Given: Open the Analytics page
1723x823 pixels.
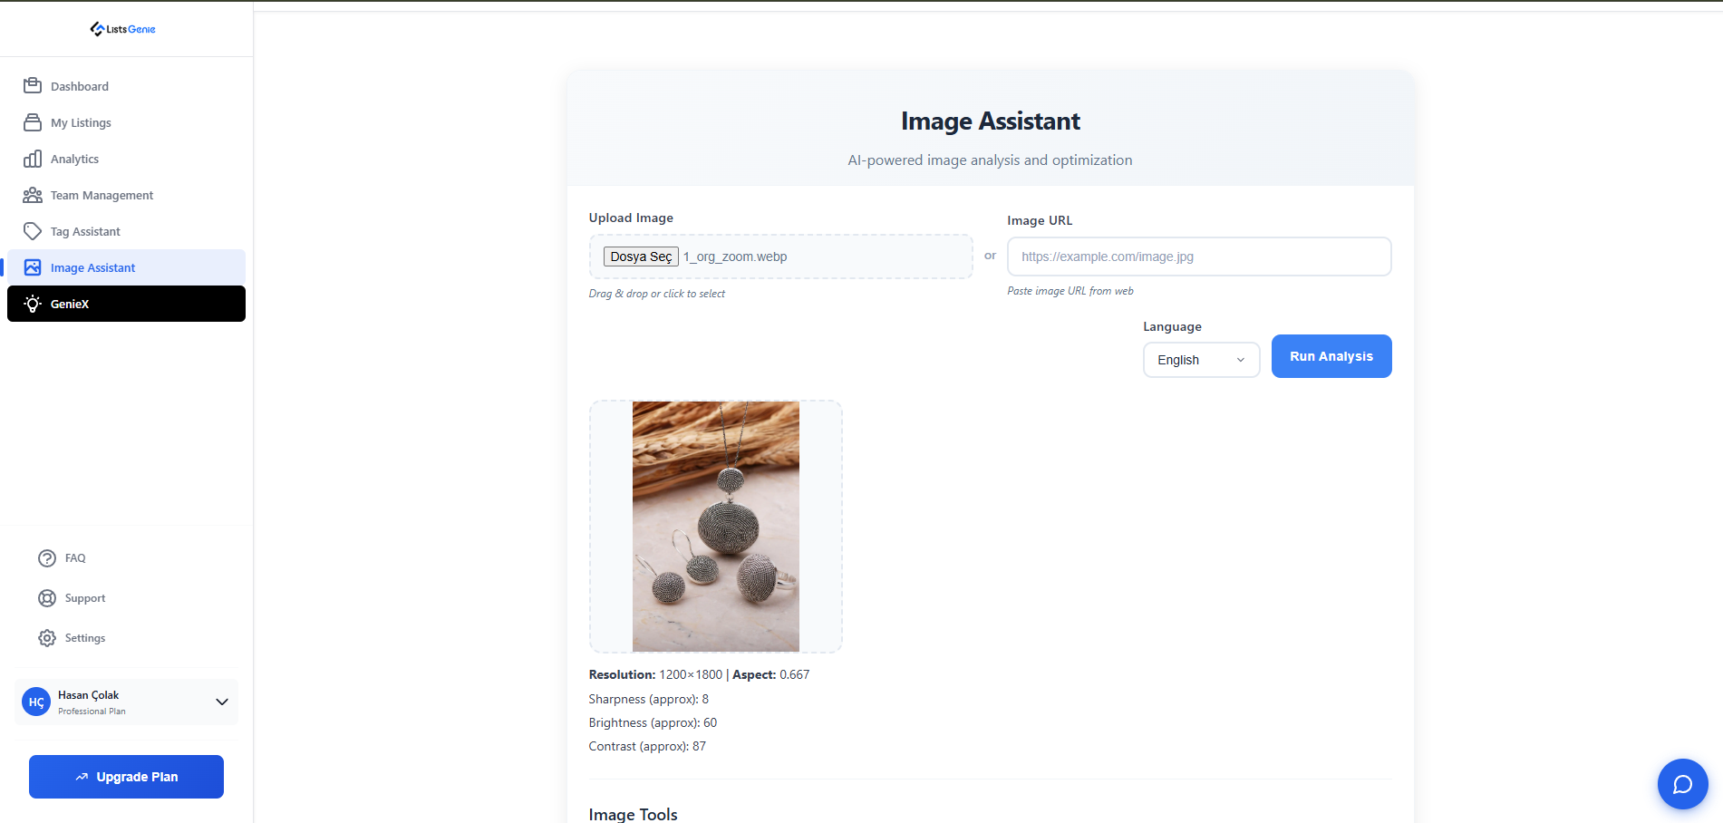Looking at the screenshot, I should pos(126,159).
